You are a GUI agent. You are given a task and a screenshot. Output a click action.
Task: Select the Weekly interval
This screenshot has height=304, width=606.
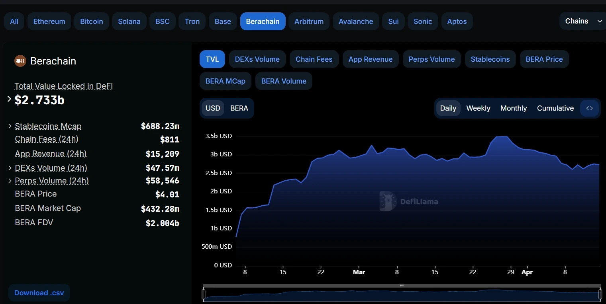coord(478,108)
